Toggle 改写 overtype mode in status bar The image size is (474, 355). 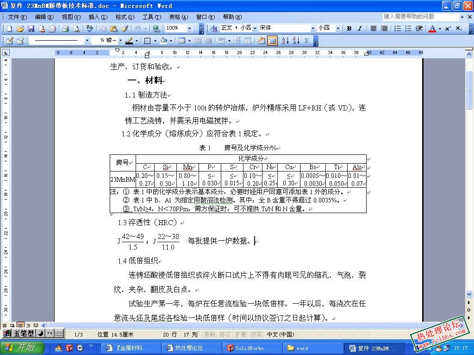(256, 335)
